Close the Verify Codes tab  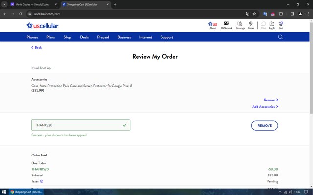pyautogui.click(x=56, y=4)
